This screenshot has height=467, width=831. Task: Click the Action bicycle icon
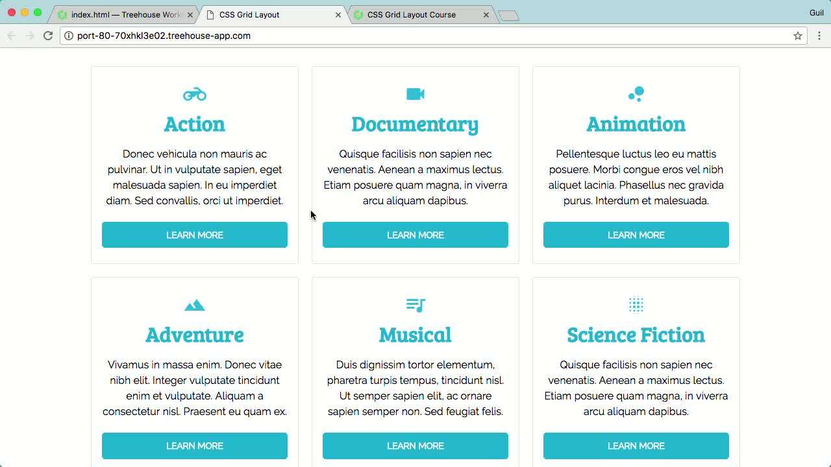click(194, 94)
